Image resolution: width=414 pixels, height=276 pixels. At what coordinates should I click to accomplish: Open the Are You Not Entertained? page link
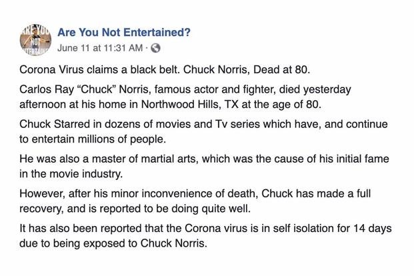124,33
